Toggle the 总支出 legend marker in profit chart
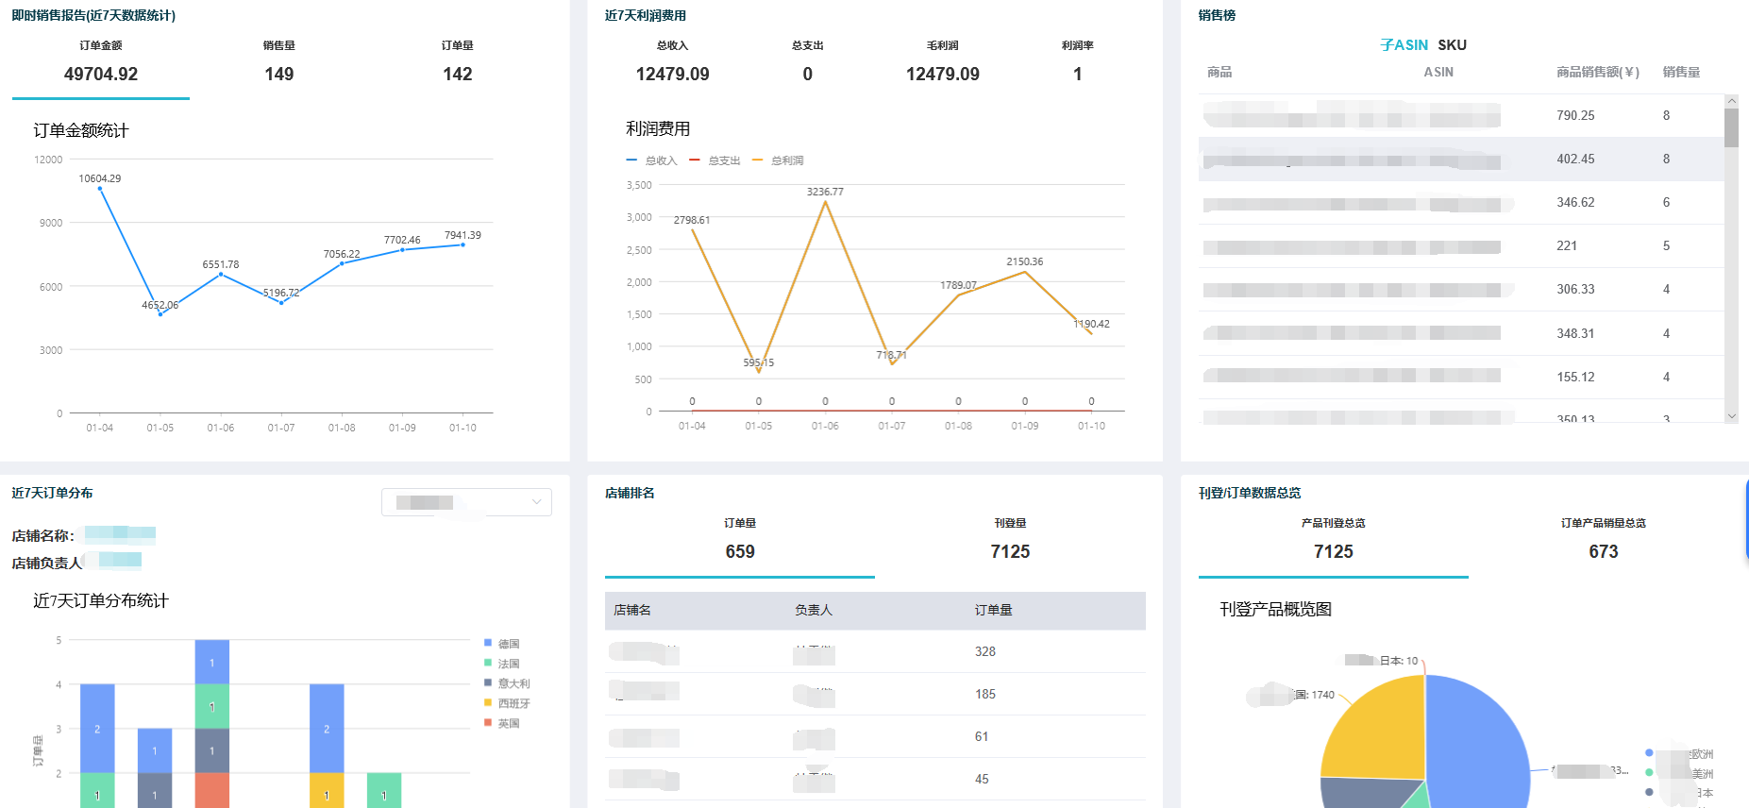The image size is (1749, 808). pyautogui.click(x=695, y=160)
